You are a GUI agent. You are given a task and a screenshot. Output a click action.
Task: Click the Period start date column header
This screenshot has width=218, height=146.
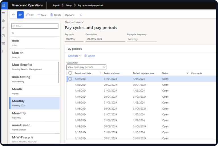tap(83, 73)
